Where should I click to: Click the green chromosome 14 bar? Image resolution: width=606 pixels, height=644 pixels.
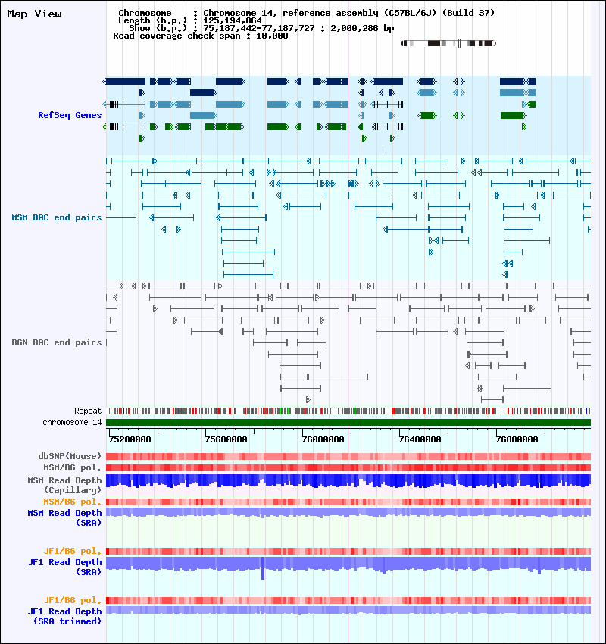[348, 422]
